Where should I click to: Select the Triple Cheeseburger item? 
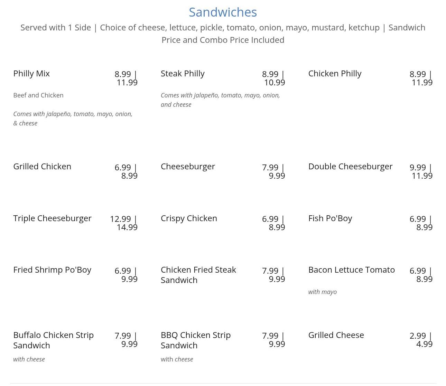52,218
